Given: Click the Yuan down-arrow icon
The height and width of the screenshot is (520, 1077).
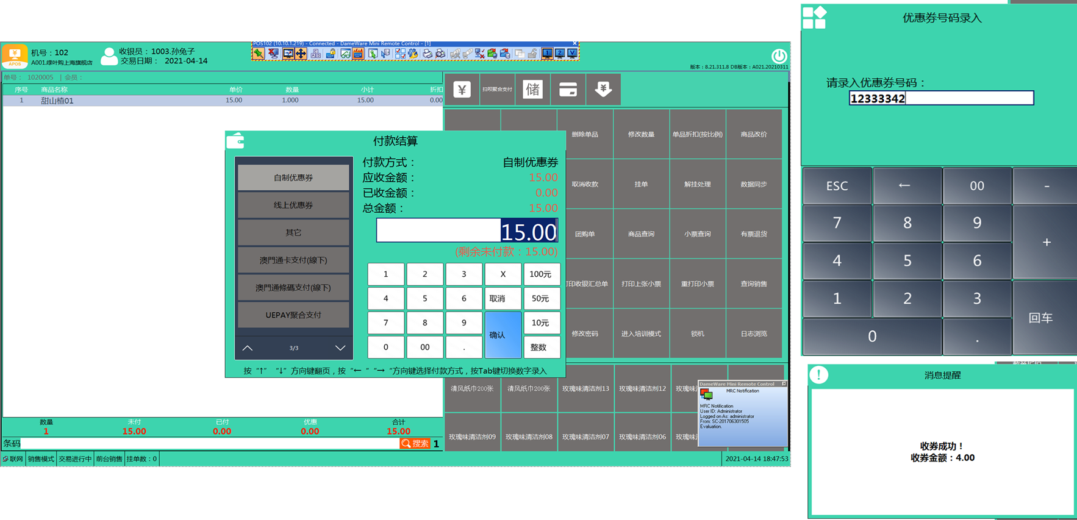Looking at the screenshot, I should pyautogui.click(x=603, y=90).
